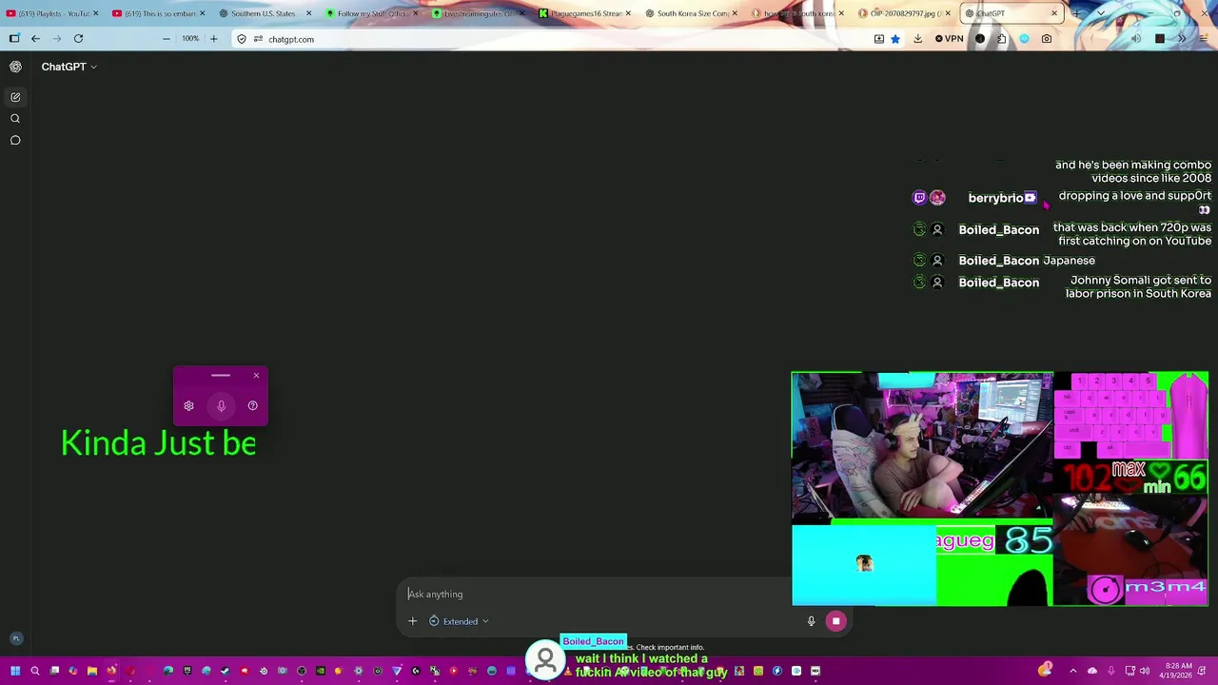Zoom out with the minus button
Image resolution: width=1218 pixels, height=685 pixels.
pos(166,39)
